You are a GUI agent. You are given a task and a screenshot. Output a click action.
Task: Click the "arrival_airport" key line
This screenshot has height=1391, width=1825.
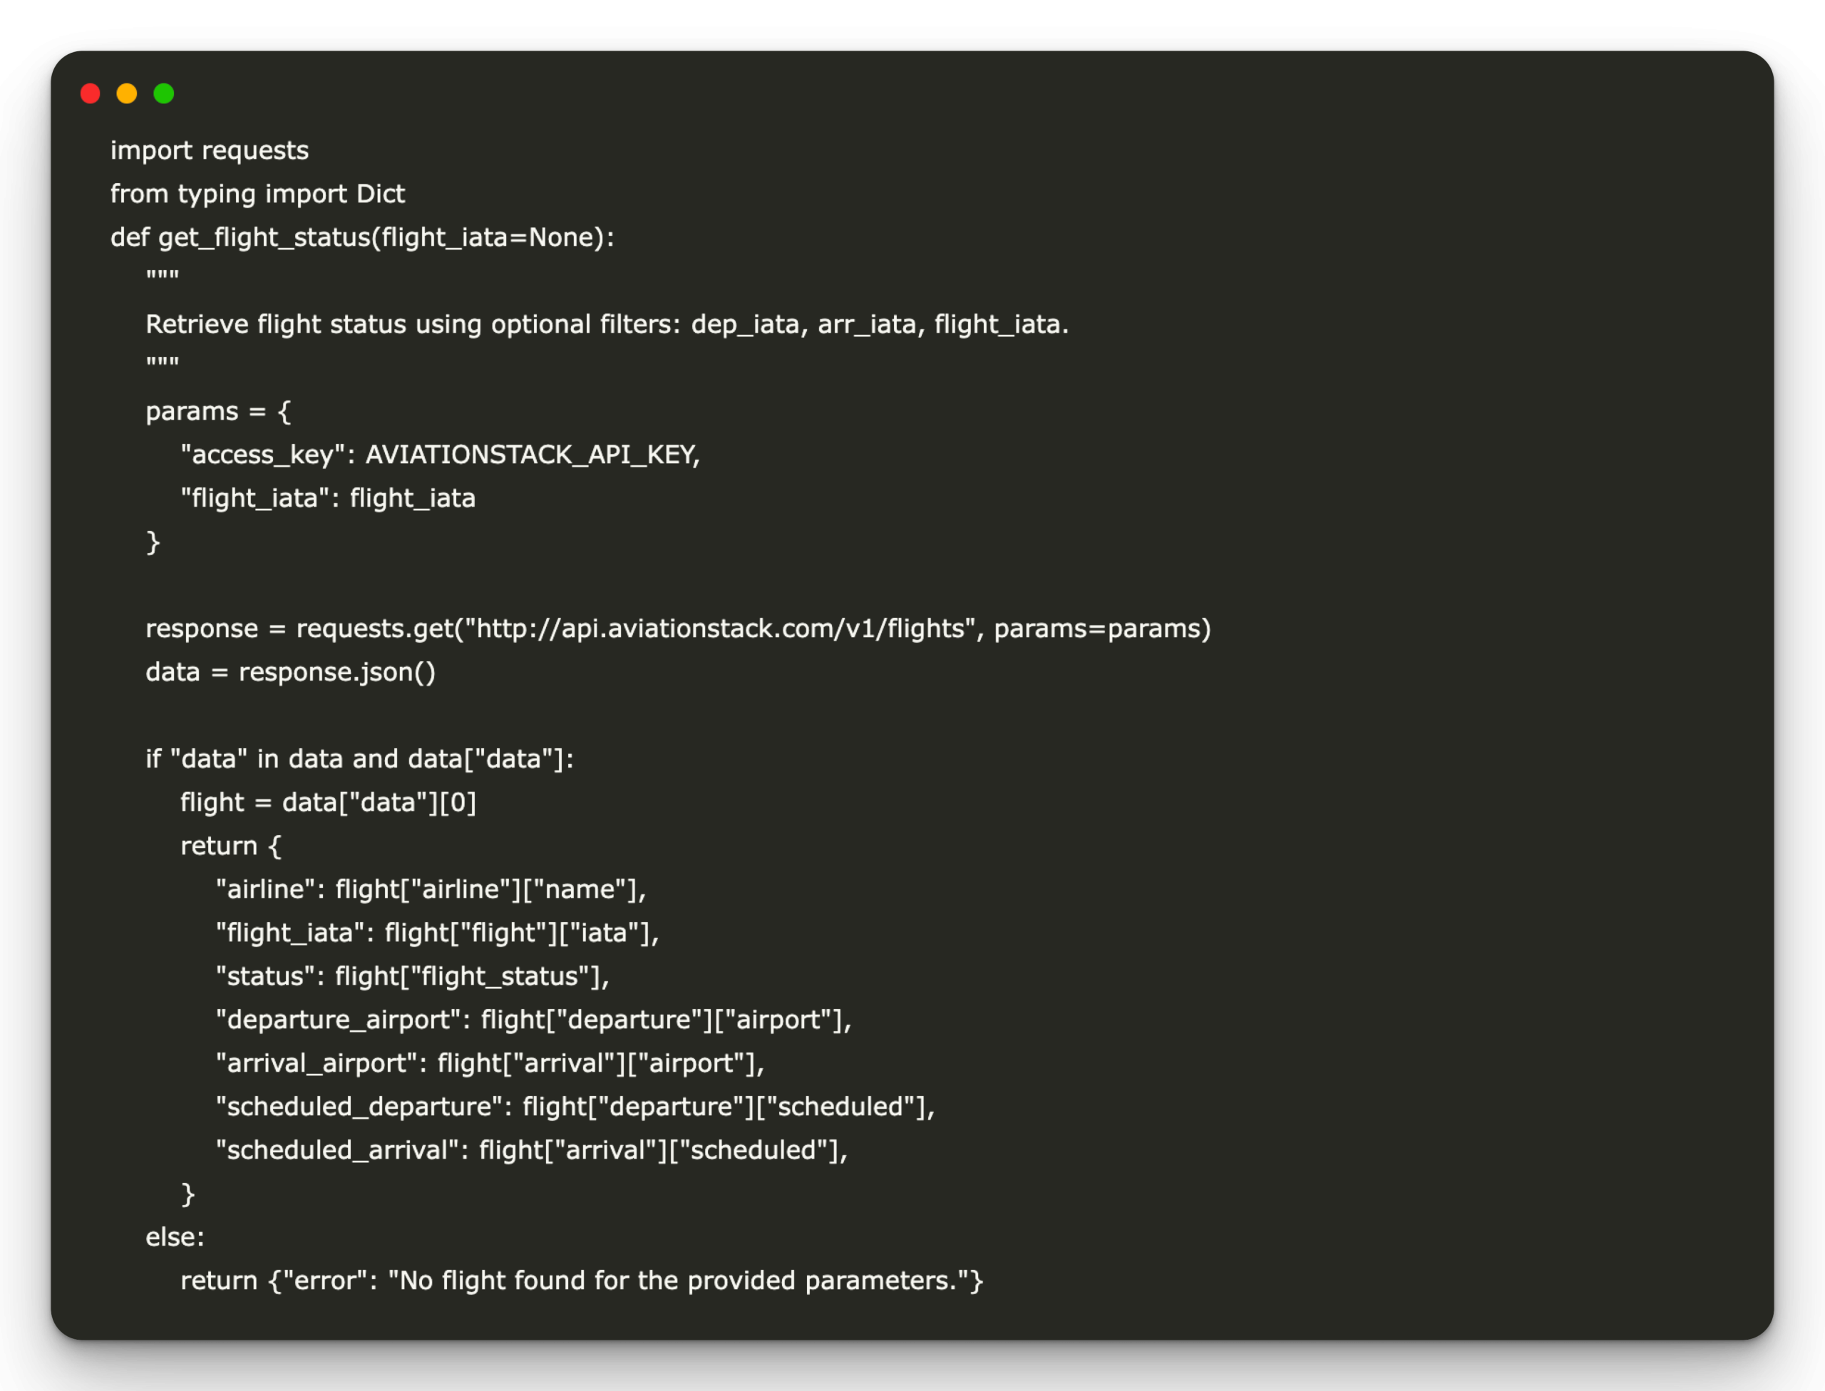coord(489,1063)
